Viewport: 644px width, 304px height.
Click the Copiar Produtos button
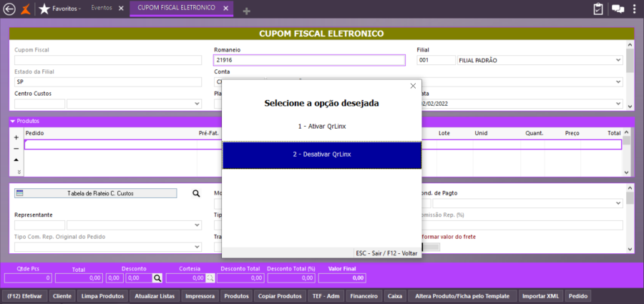tap(280, 296)
